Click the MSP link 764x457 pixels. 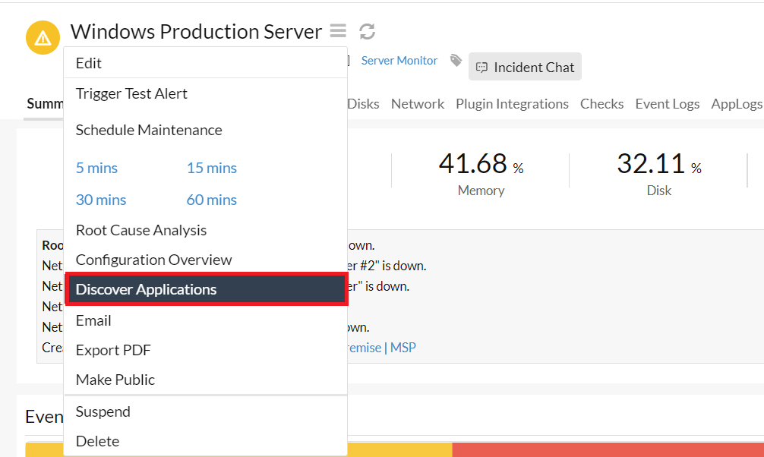pos(403,348)
